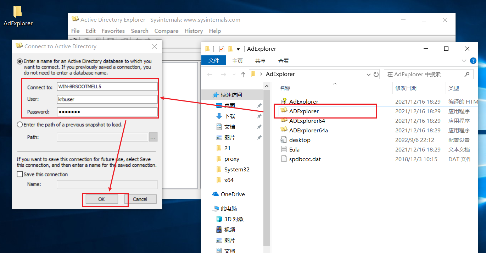Click the File Explorer help icon
This screenshot has height=253, width=486.
pos(473,61)
